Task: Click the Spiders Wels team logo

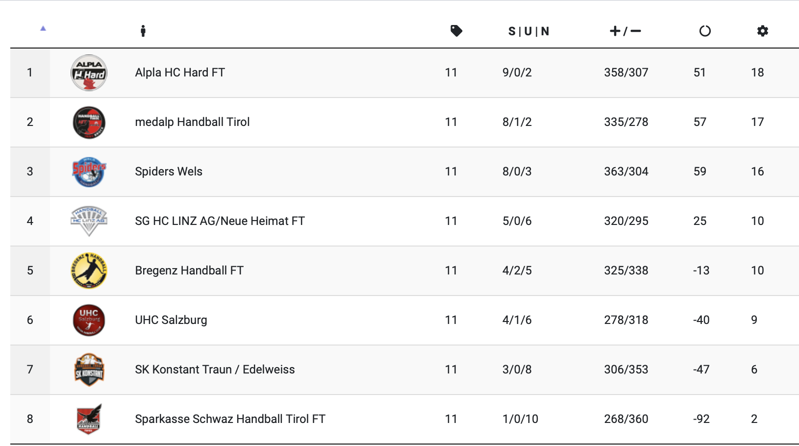Action: click(89, 172)
